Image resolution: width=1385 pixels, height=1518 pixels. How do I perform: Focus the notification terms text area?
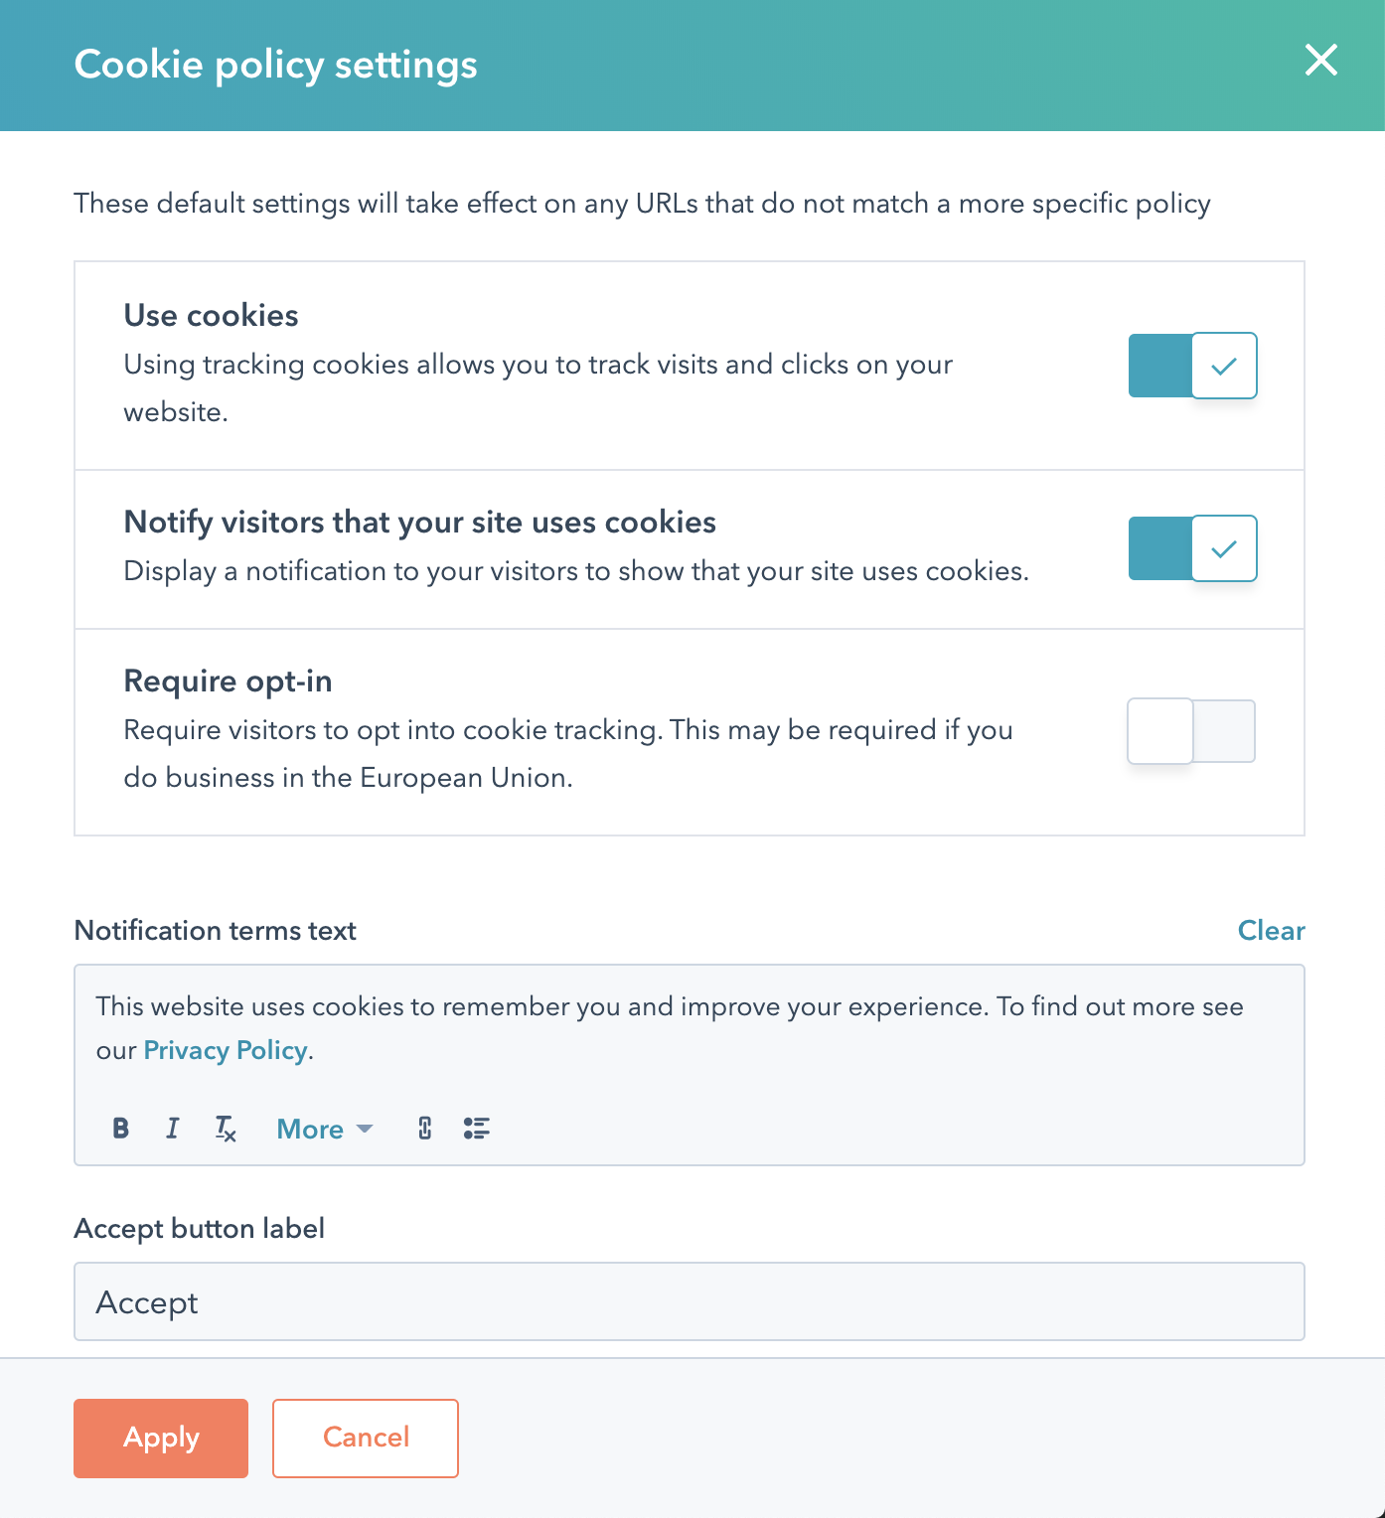click(x=690, y=1028)
